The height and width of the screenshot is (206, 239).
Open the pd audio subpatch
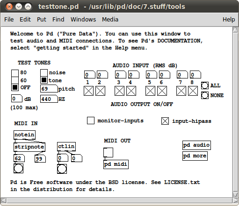(196, 145)
